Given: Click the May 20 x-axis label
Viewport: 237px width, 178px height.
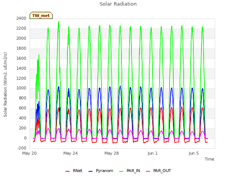Looking at the screenshot, I should coord(30,153).
